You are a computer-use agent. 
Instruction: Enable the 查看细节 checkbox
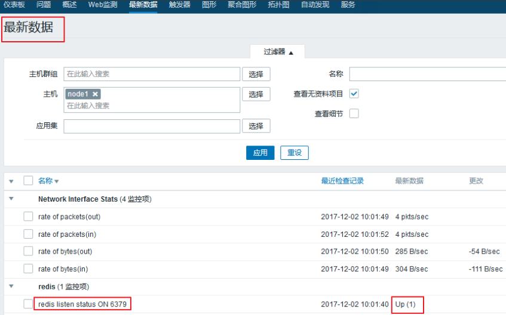(x=354, y=113)
